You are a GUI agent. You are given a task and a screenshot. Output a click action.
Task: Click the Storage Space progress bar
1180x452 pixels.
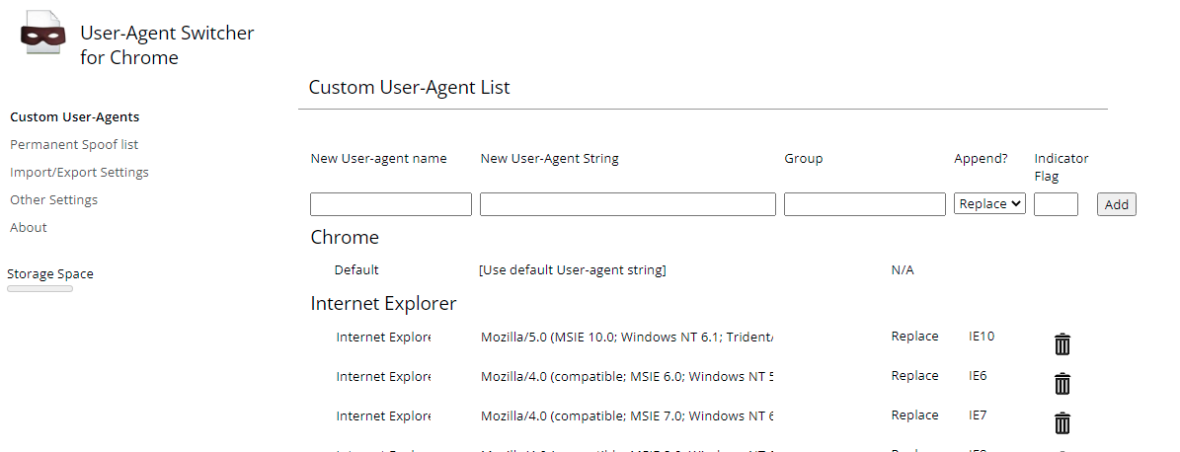click(x=39, y=289)
